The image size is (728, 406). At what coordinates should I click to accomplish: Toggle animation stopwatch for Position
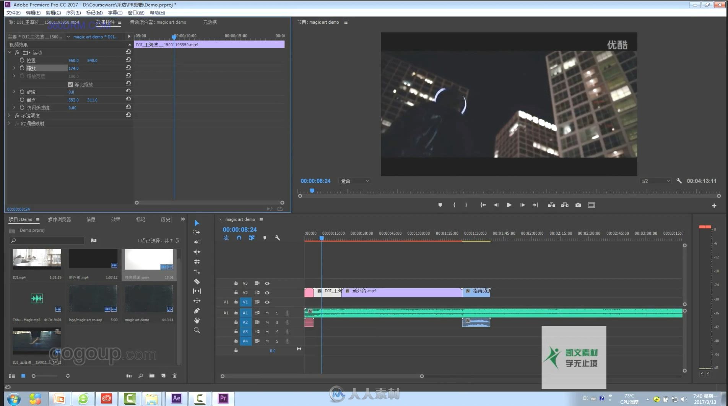(22, 60)
